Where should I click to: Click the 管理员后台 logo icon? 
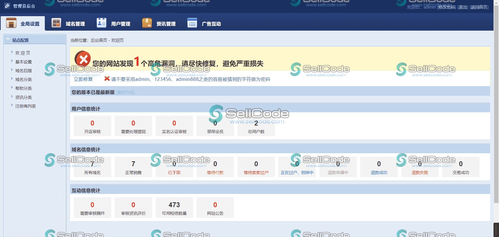click(7, 6)
